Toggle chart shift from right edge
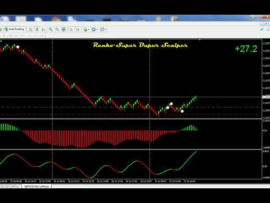 click(x=78, y=29)
